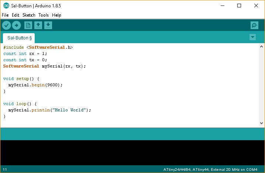Click the Save sketch down-arrow icon
Image resolution: width=265 pixels, height=173 pixels.
[48, 25]
